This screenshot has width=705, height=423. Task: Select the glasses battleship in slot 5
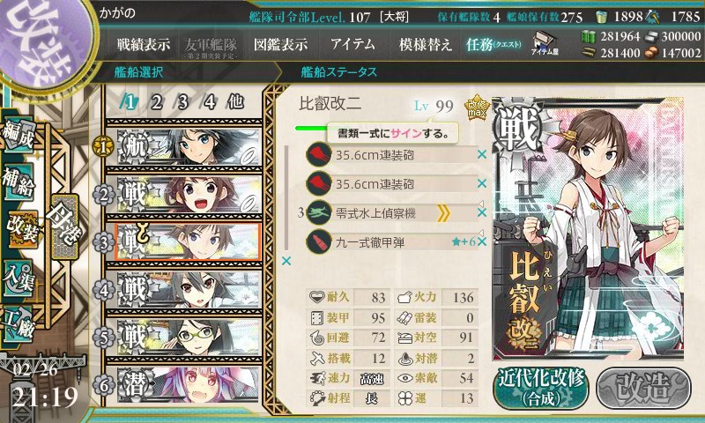188,338
